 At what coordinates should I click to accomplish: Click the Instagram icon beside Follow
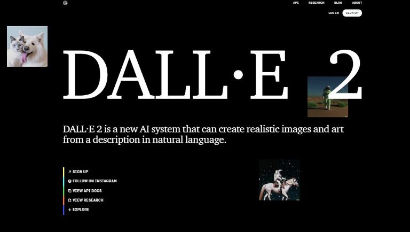pos(69,181)
